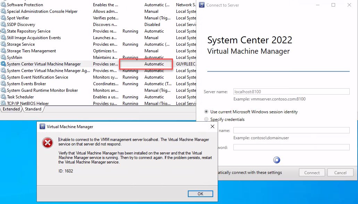Click gear icon for System Guard Runtime Monitor Broker
This screenshot has width=358, height=204.
tap(3, 91)
